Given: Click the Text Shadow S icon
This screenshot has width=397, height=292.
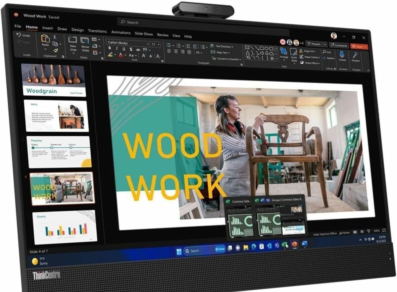Looking at the screenshot, I should pos(131,49).
